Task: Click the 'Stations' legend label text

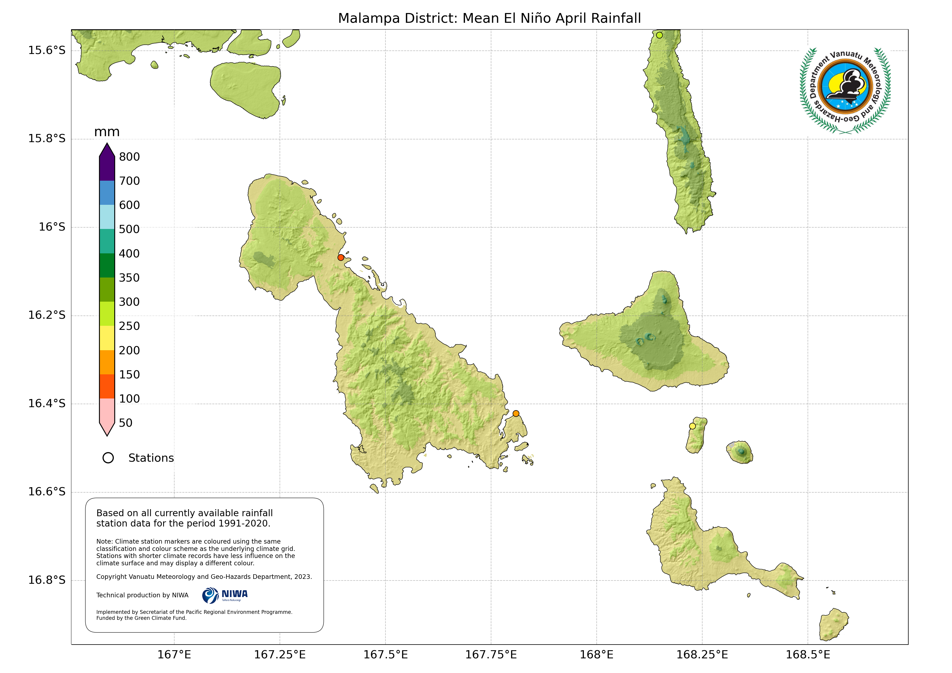Action: point(151,458)
